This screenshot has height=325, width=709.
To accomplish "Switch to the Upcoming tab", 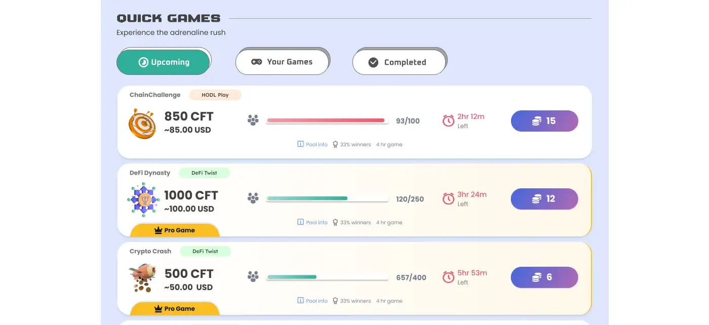I will click(x=163, y=62).
